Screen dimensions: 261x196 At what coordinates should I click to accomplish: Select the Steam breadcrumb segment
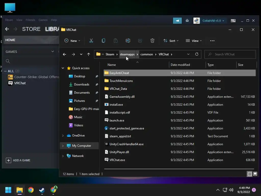[110, 54]
